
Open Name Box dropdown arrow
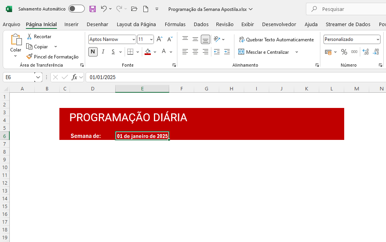tap(38, 77)
